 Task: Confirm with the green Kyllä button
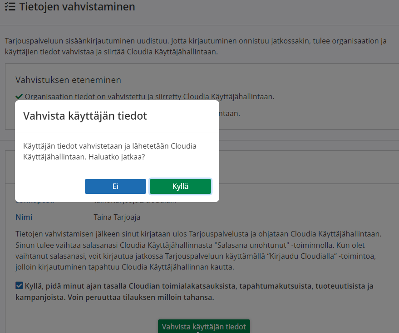pyautogui.click(x=180, y=187)
